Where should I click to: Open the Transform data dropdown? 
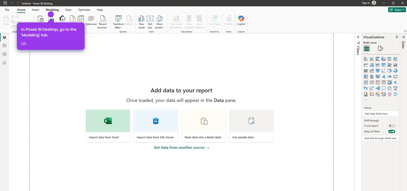118,22
